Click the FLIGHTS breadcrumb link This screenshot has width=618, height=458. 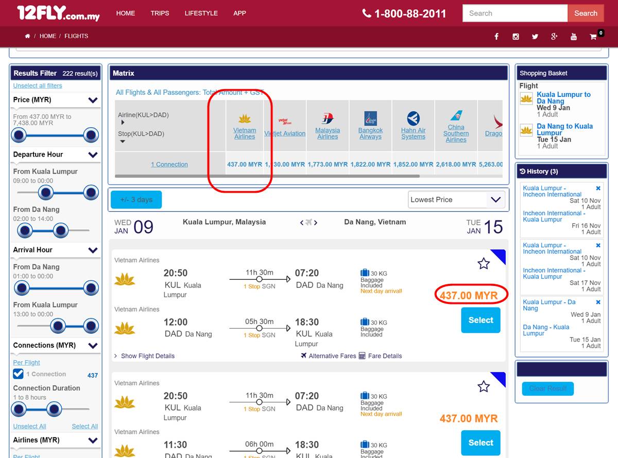click(x=76, y=36)
